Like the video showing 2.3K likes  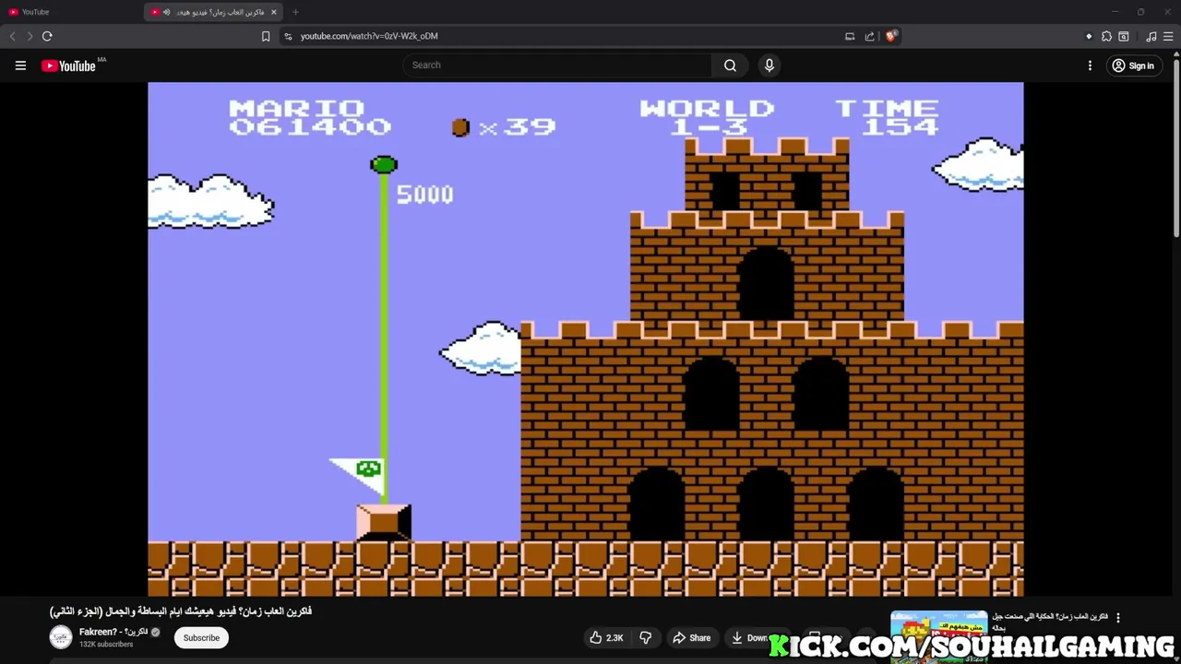coord(606,637)
